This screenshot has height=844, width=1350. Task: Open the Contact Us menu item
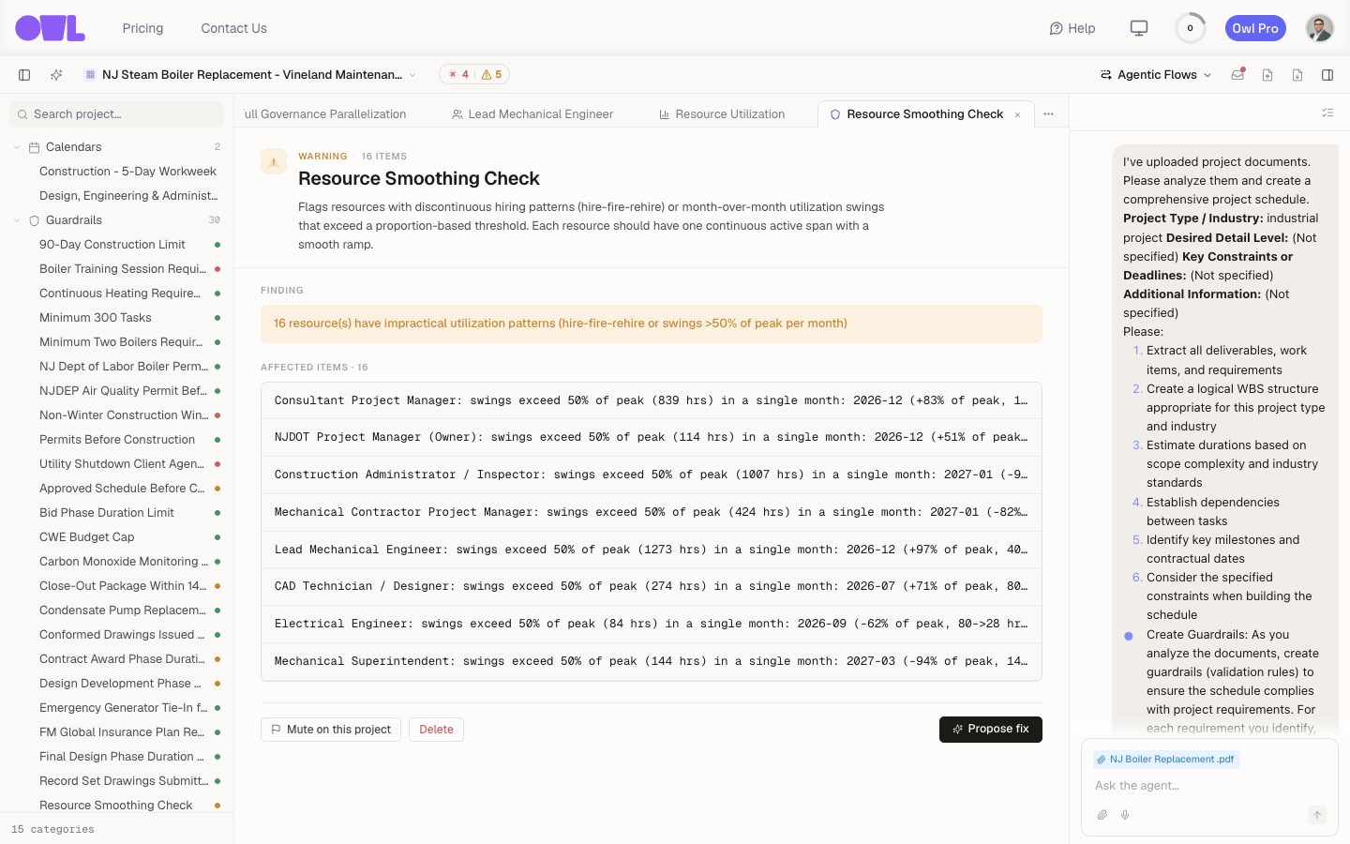[x=233, y=28]
